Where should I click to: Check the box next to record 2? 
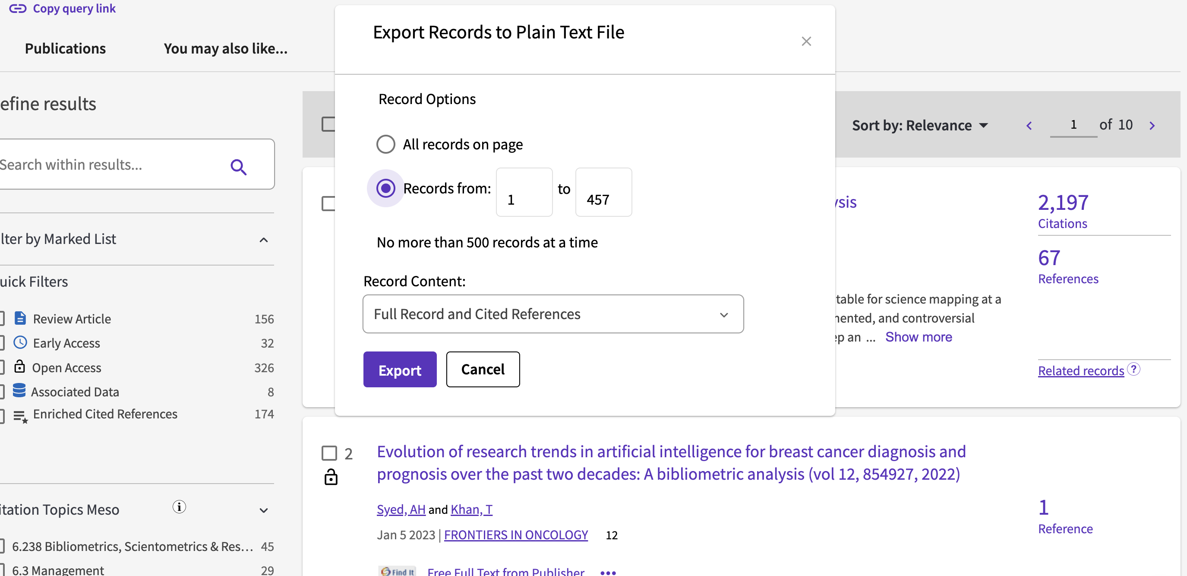pos(331,453)
